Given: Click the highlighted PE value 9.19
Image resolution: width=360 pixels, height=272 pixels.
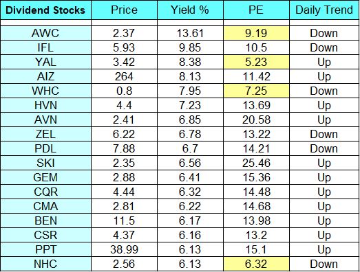Looking at the screenshot, I should (256, 33).
